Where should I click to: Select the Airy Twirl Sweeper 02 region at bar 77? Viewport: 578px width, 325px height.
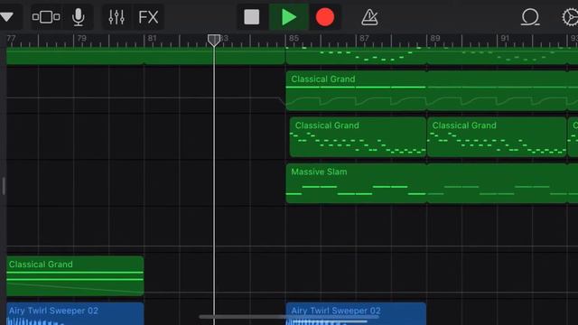tap(75, 313)
